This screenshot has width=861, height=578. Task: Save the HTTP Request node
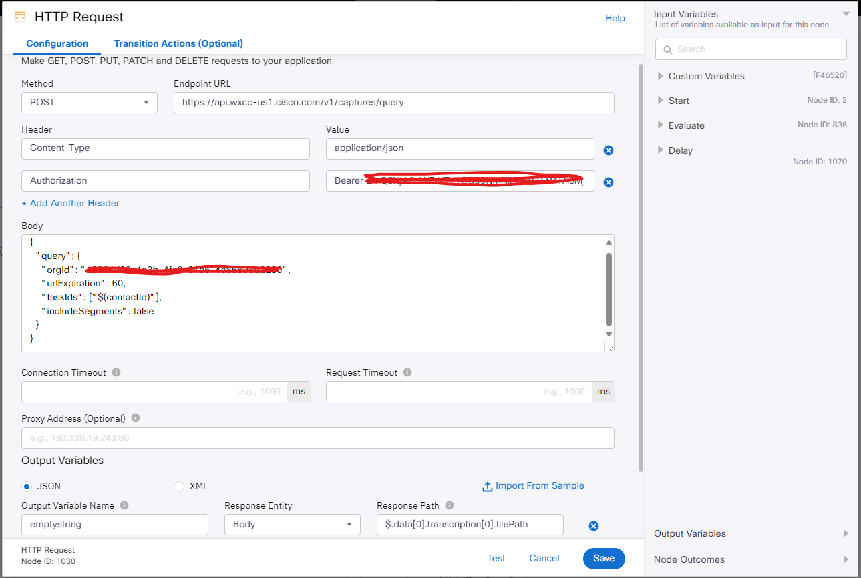[603, 558]
